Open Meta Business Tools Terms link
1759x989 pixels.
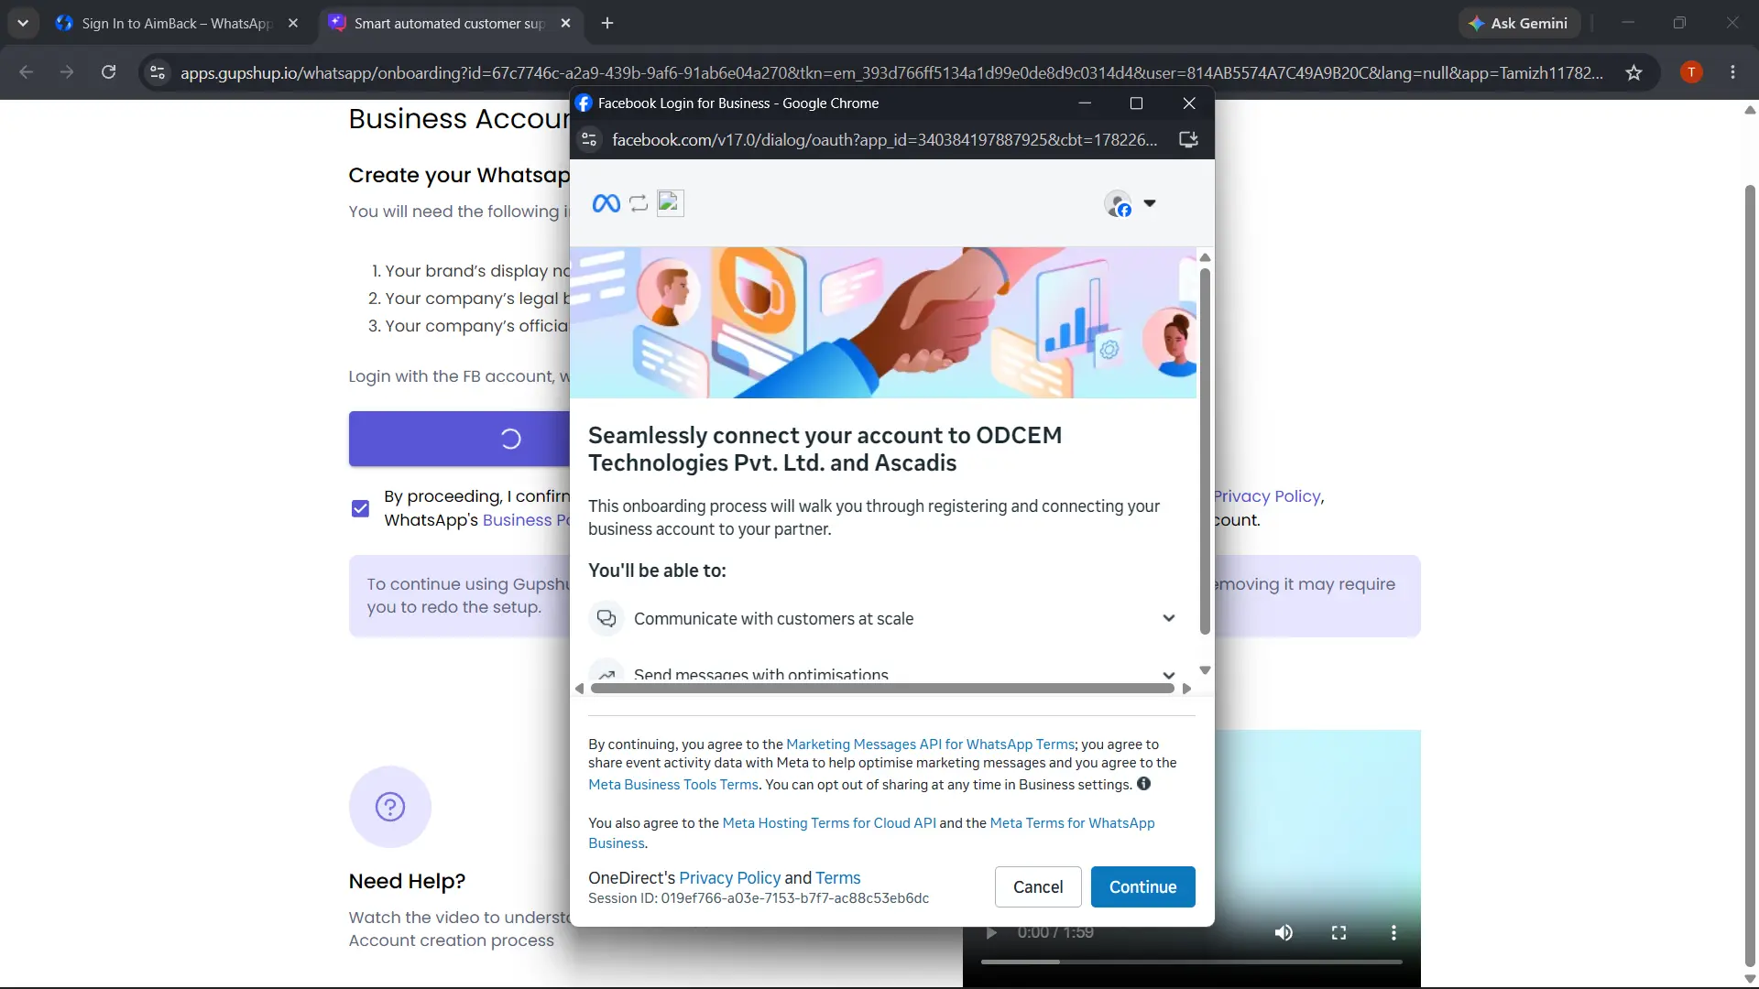(x=673, y=785)
